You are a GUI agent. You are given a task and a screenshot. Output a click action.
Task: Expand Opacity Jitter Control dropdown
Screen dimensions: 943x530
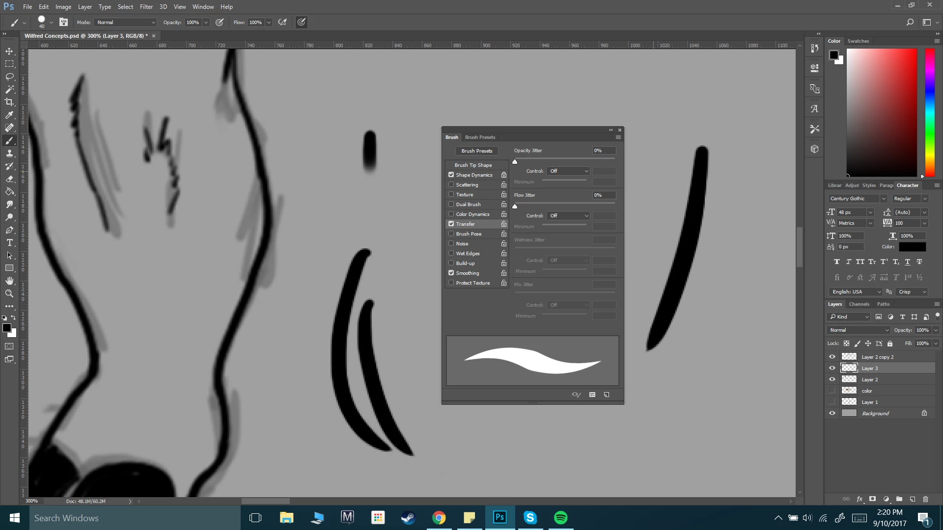click(x=568, y=171)
